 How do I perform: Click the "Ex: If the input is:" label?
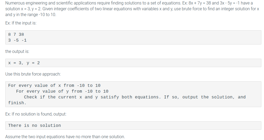21,23
